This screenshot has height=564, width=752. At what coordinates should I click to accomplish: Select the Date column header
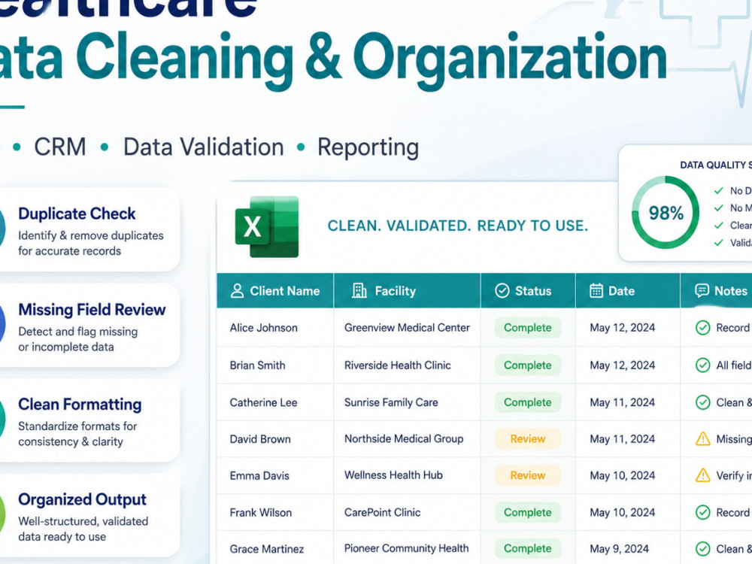point(628,290)
